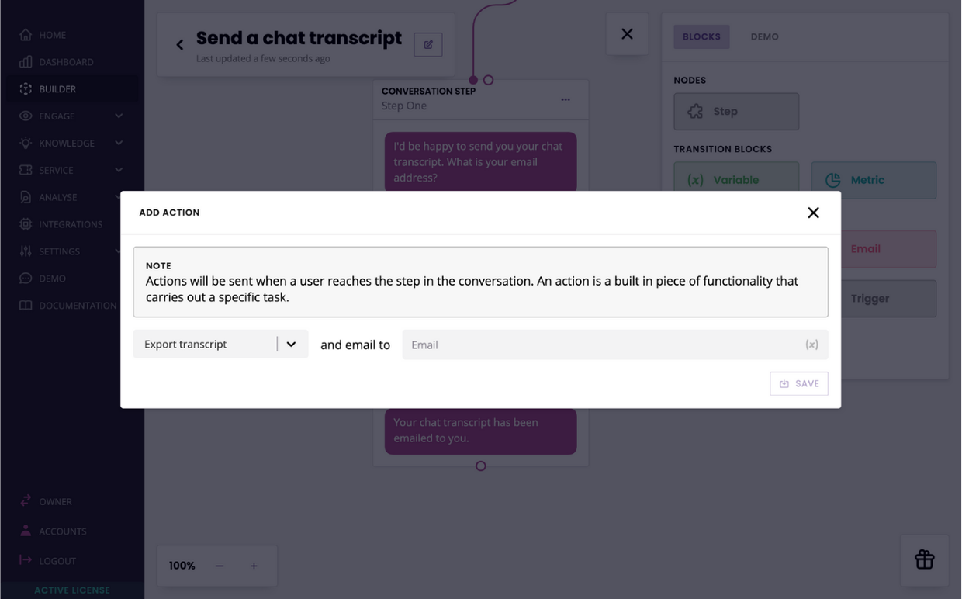Increase zoom with the plus button

pyautogui.click(x=254, y=566)
